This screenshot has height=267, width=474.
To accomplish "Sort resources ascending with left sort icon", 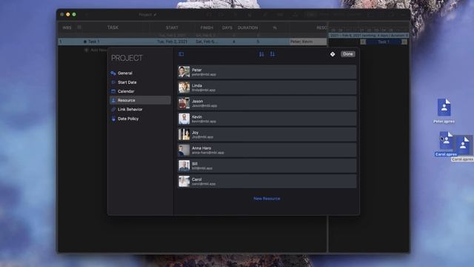I will [x=261, y=54].
